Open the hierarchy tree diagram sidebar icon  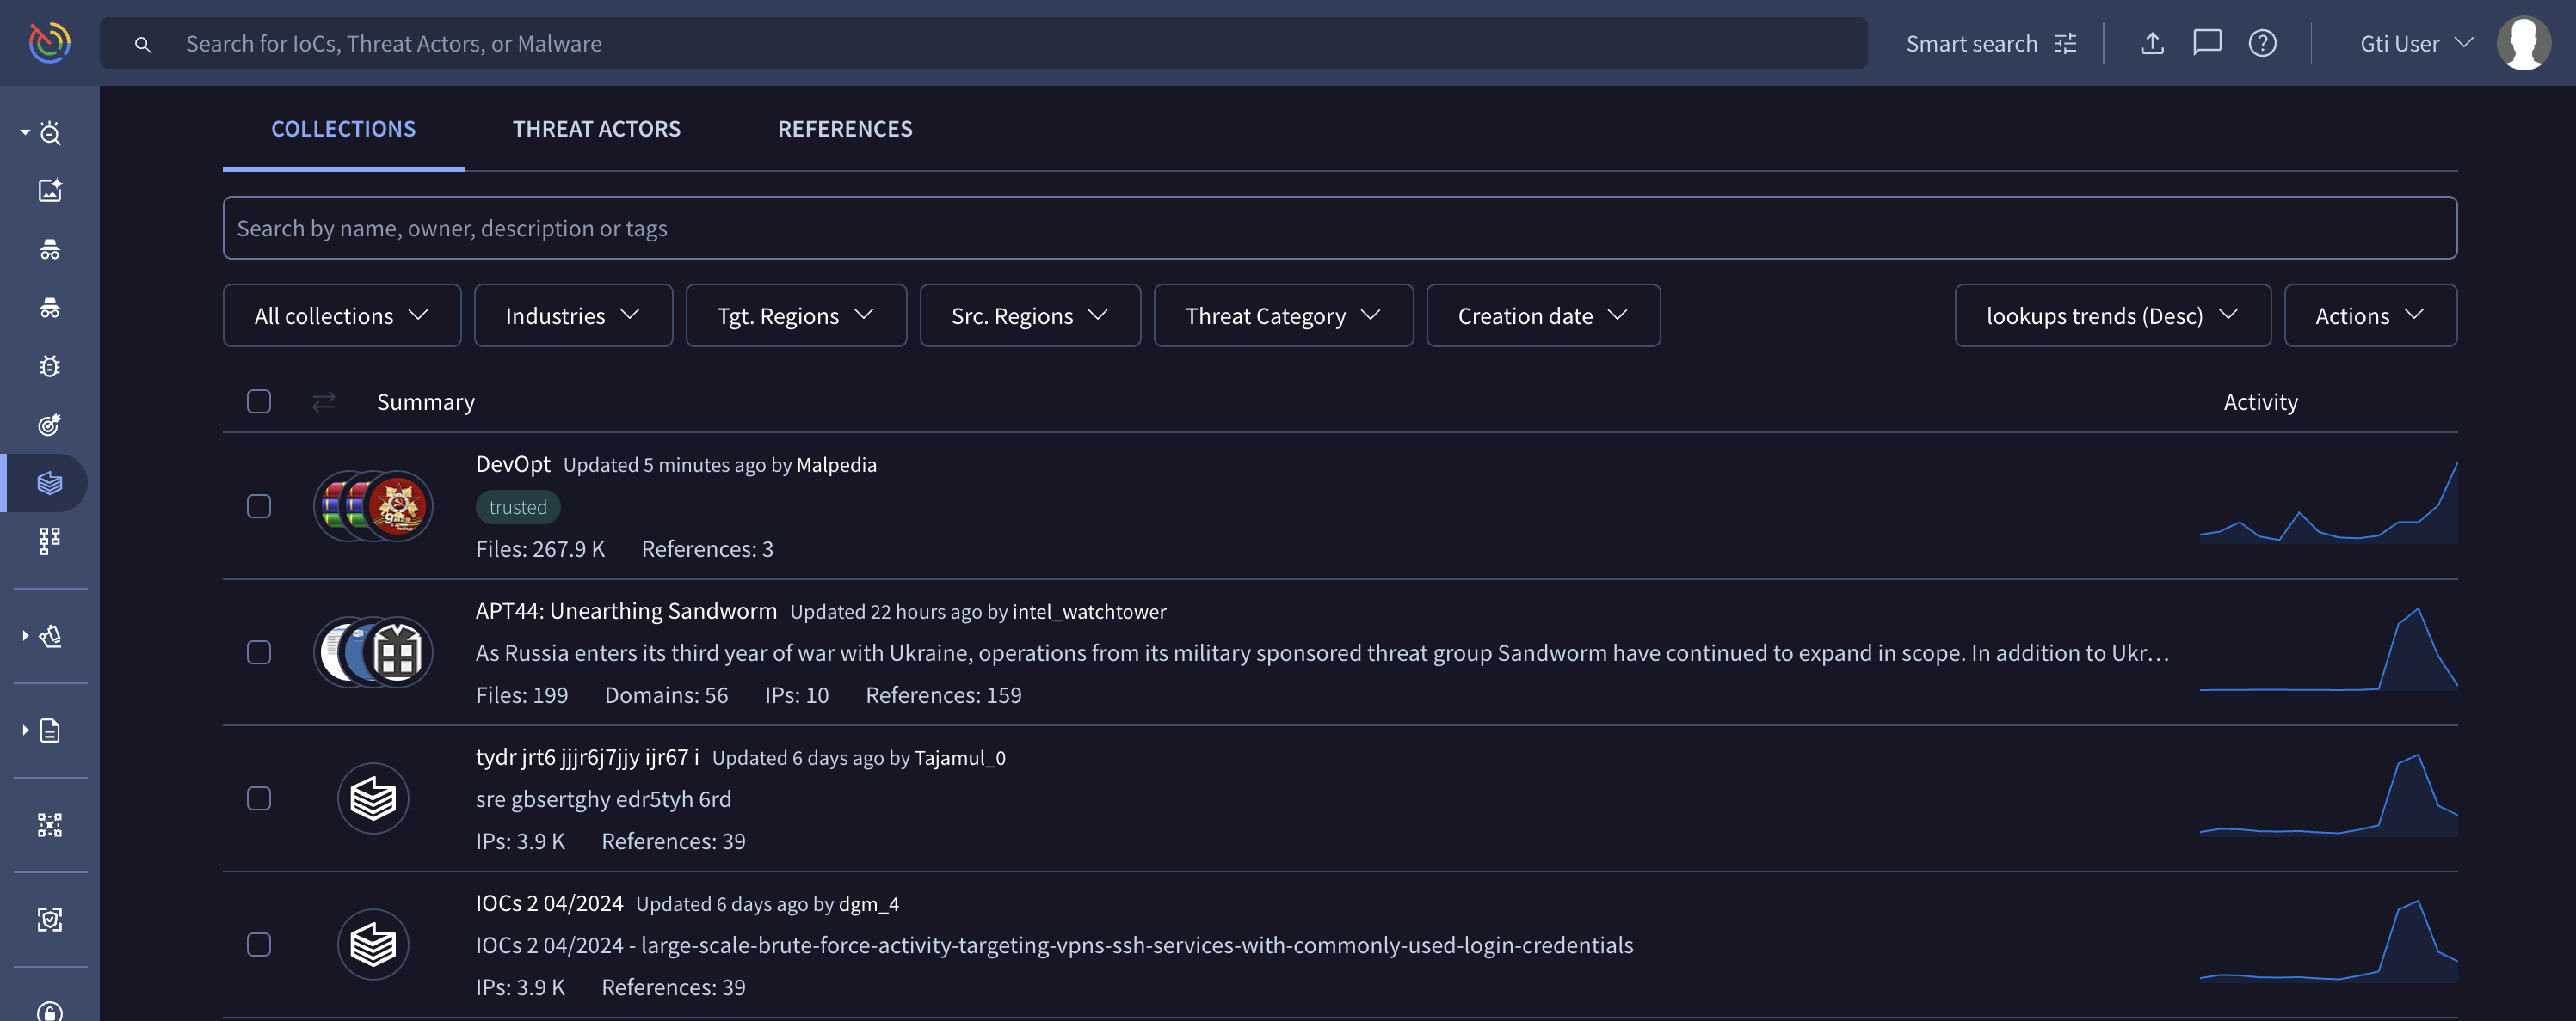click(50, 541)
